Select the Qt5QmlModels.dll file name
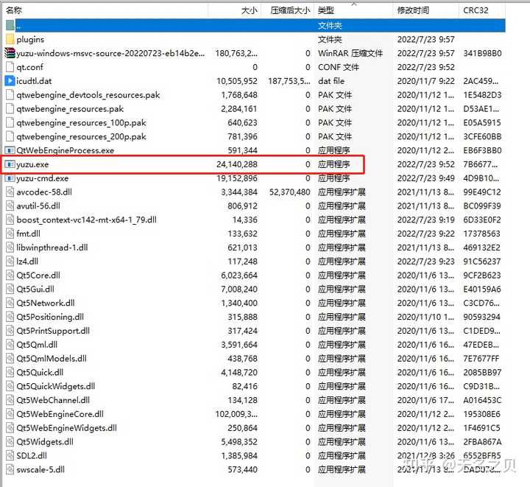The width and height of the screenshot is (530, 487). (52, 359)
